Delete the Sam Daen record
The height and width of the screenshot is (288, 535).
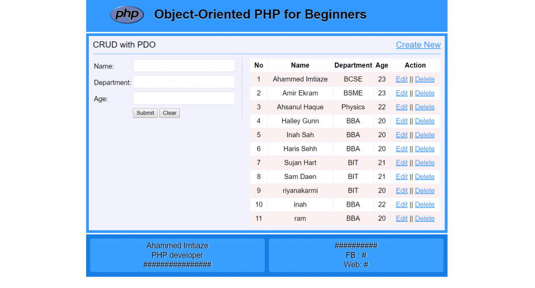coord(425,176)
